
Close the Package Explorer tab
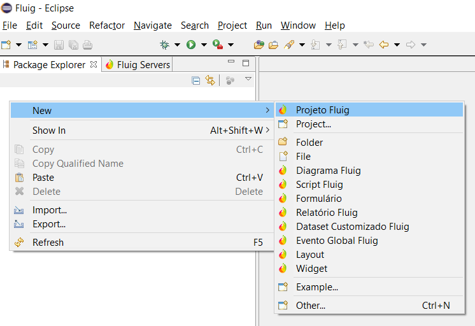pyautogui.click(x=94, y=64)
